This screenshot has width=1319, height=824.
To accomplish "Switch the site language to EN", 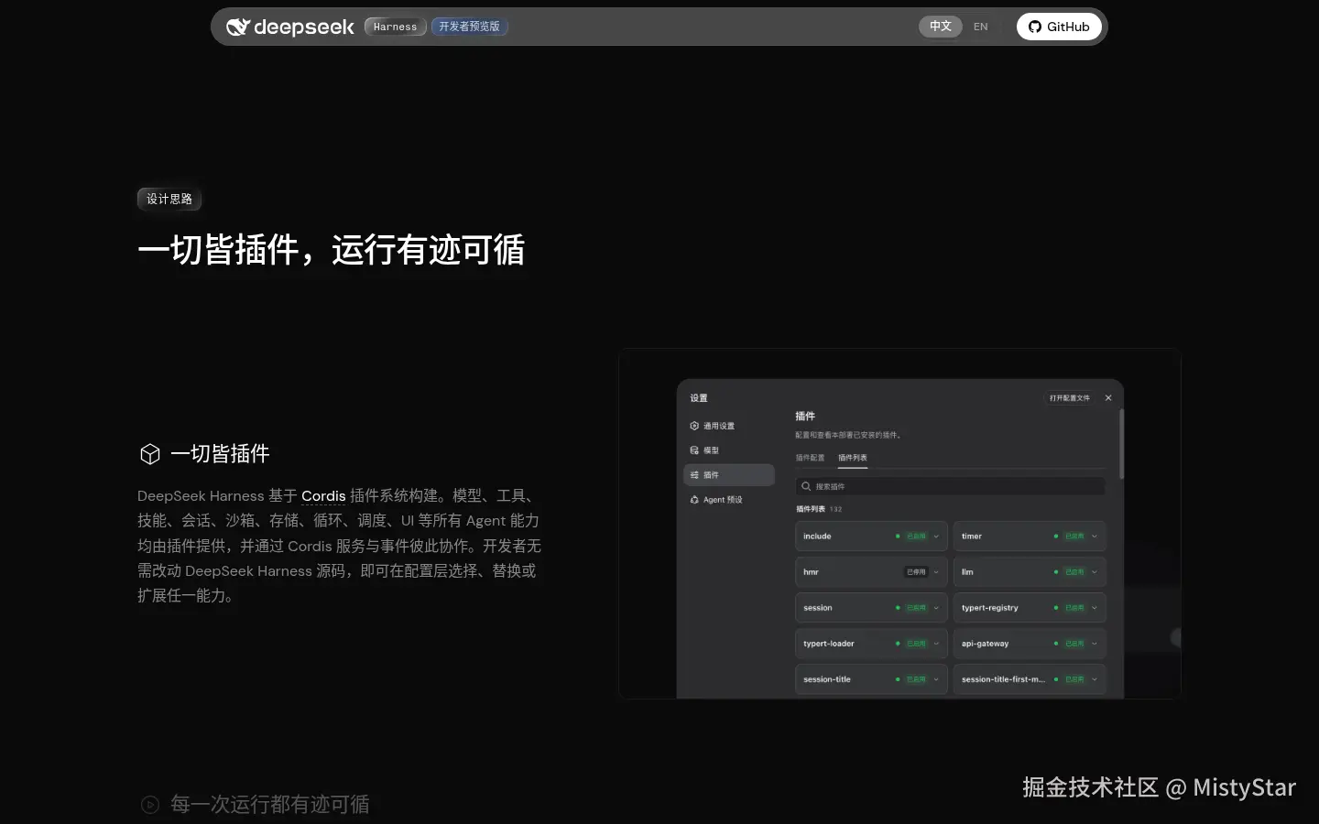I will coord(981,27).
